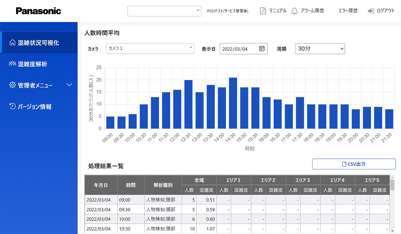Click the gear icon for 管理者メニュー
This screenshot has width=401, height=234.
[12, 85]
